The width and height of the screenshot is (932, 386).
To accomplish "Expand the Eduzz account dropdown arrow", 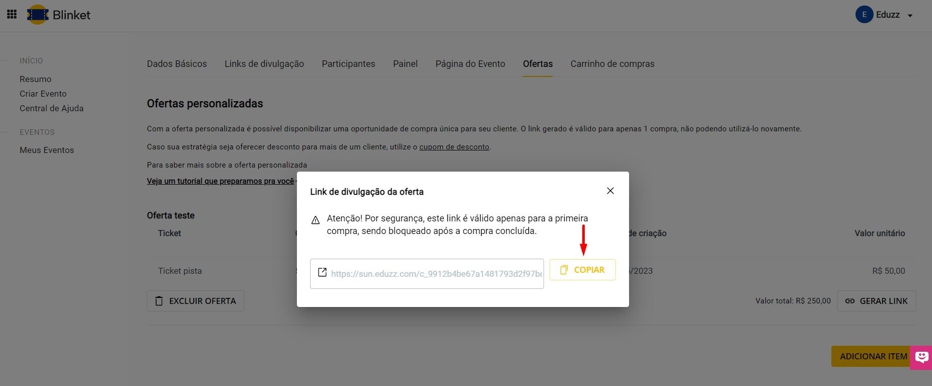I will tap(910, 16).
